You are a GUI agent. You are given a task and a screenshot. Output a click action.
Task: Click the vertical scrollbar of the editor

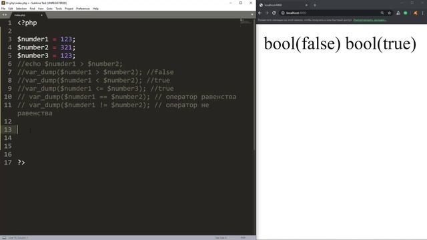(x=255, y=85)
